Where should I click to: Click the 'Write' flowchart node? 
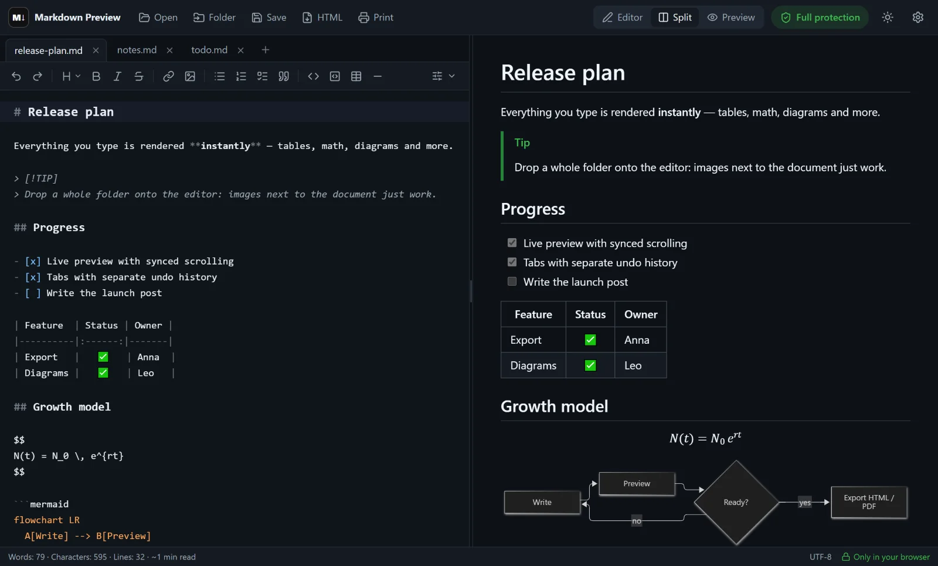[542, 502]
